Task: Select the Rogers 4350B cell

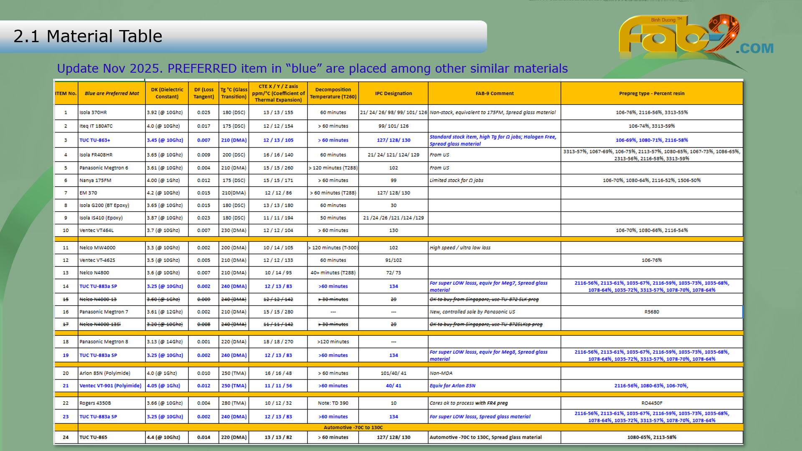Action: (x=95, y=403)
